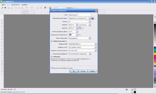Collapse the 'Описание' section

52,57
